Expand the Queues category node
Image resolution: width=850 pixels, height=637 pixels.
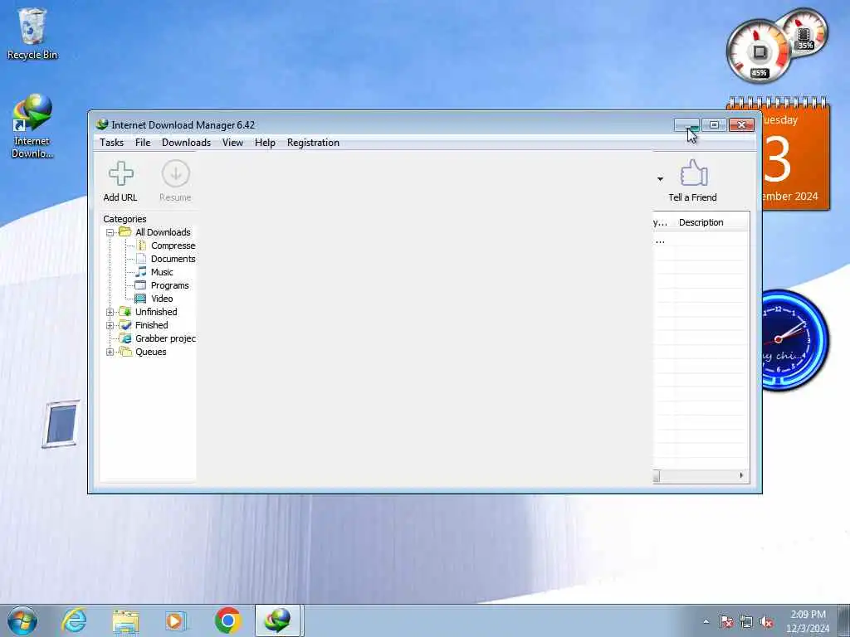click(110, 352)
